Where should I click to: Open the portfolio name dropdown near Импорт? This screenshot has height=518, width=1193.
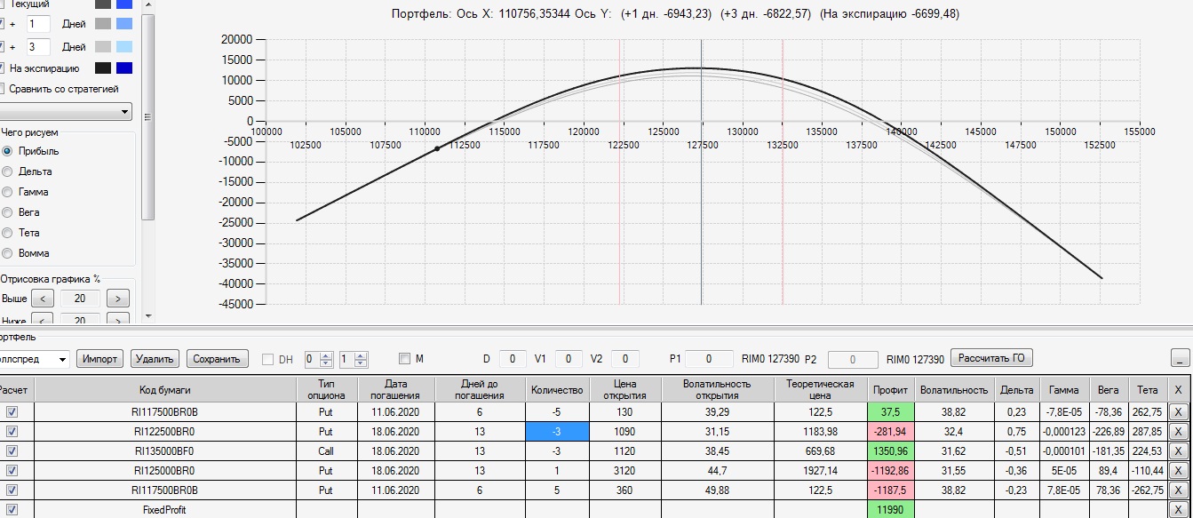(x=62, y=359)
